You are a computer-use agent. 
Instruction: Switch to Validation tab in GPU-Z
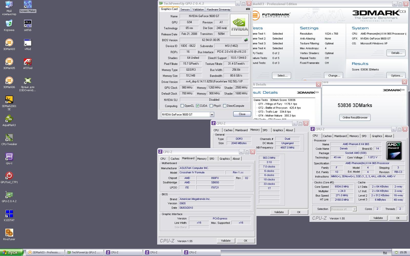click(198, 9)
